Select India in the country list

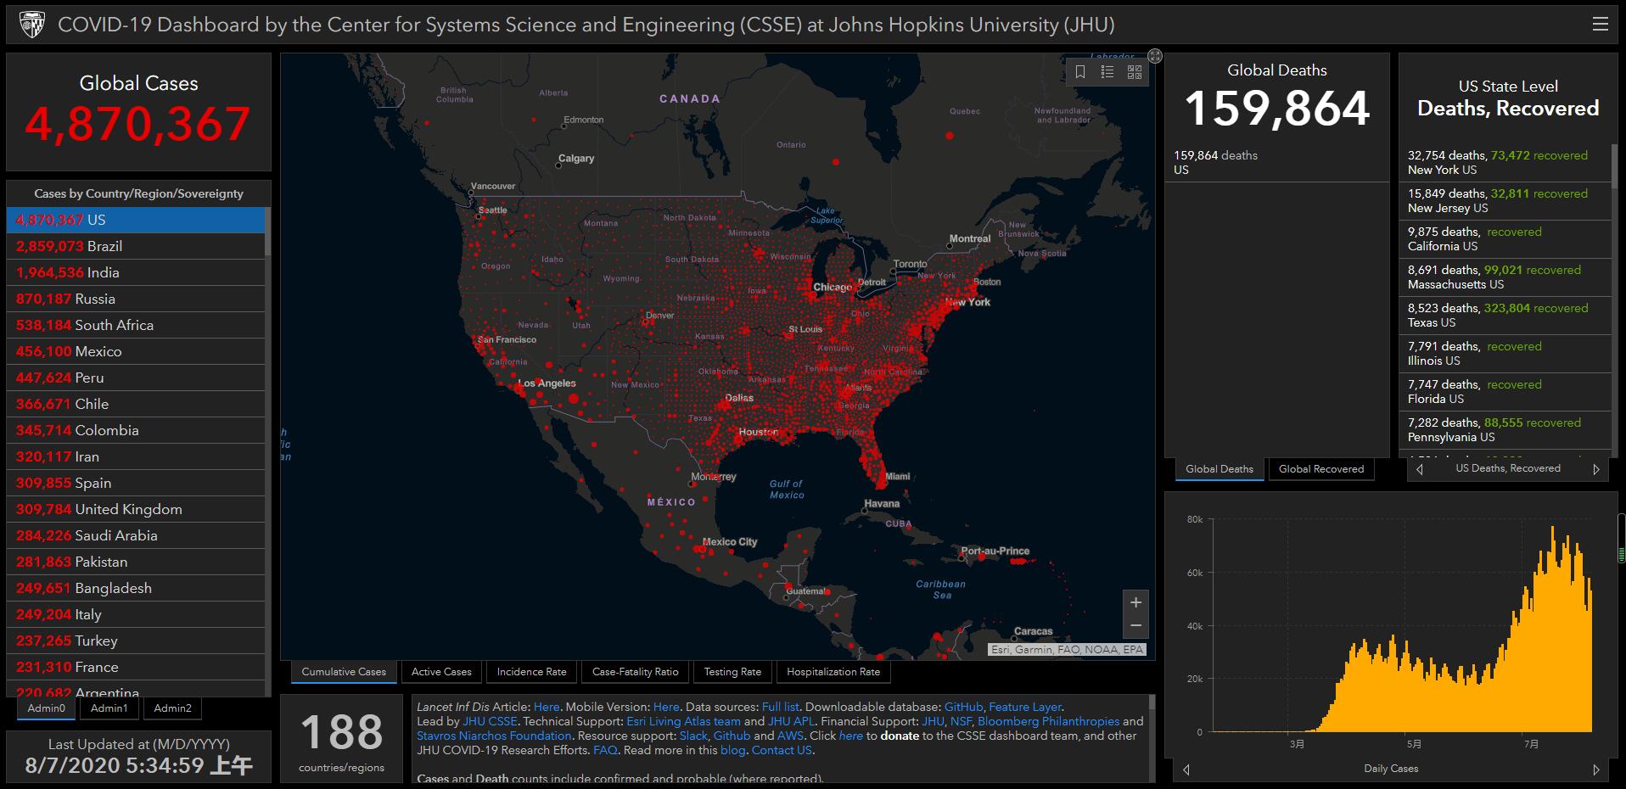click(136, 272)
